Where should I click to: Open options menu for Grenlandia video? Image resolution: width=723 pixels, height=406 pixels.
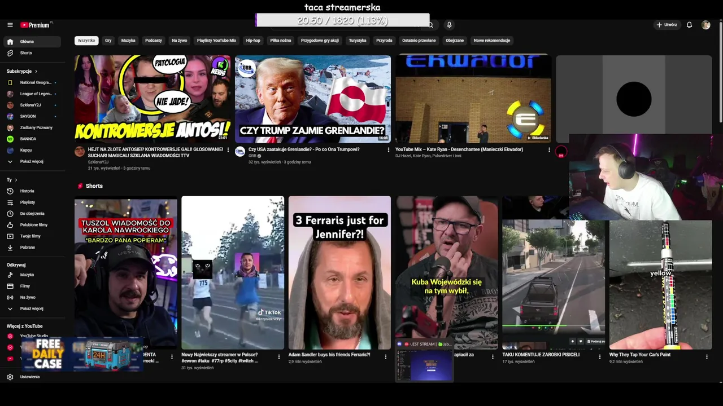(389, 150)
